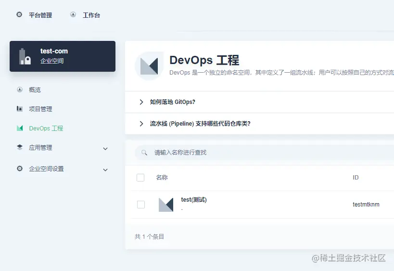The width and height of the screenshot is (394, 271).
Task: Click the 应用管理 layers icon
Action: tap(20, 147)
